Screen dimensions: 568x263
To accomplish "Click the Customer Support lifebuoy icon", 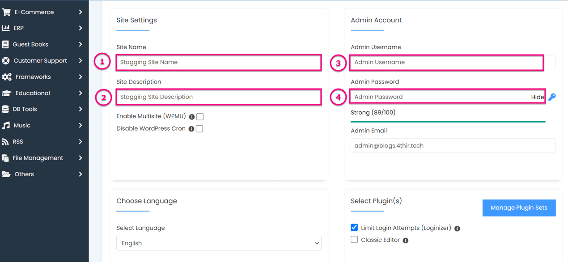I will (6, 61).
